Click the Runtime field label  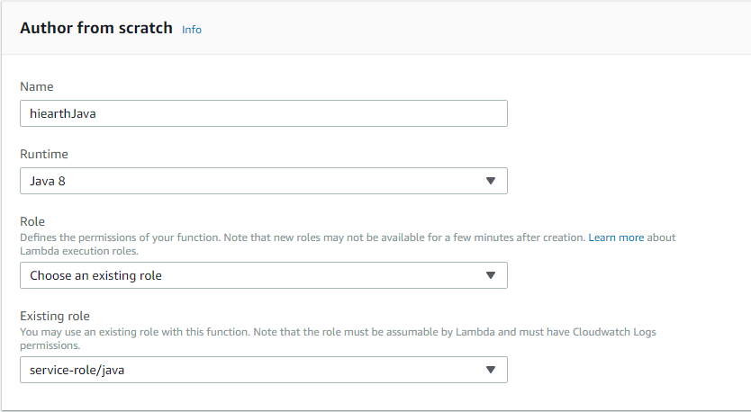[x=44, y=154]
